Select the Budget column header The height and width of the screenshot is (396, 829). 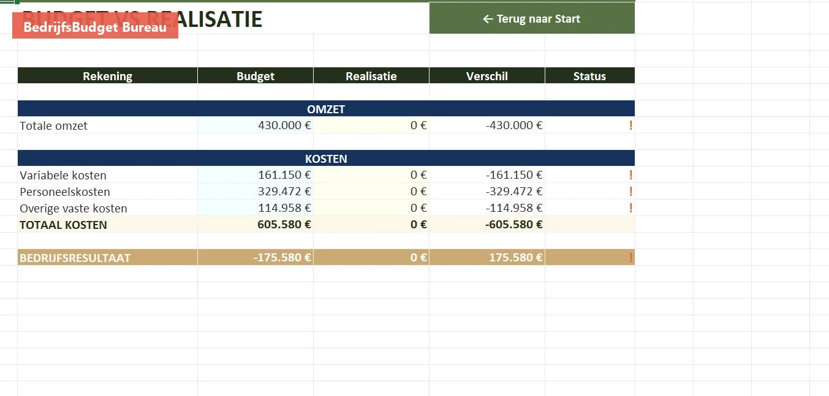[256, 76]
